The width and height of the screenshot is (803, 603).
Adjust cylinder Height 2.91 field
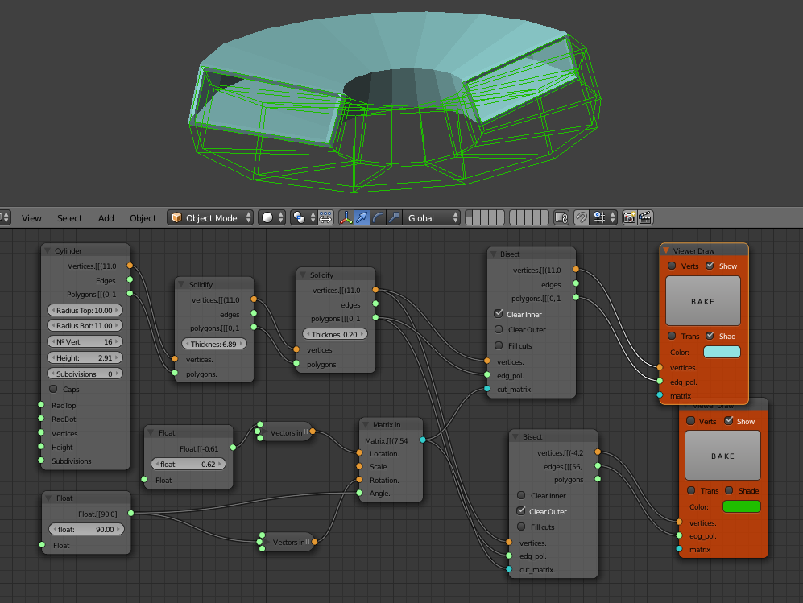point(85,357)
